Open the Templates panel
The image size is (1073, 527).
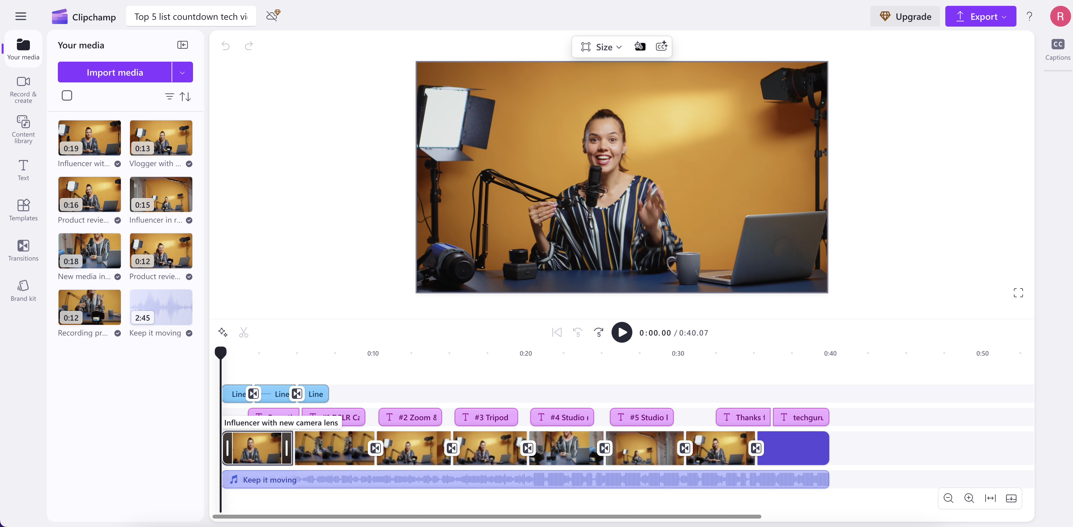(23, 210)
